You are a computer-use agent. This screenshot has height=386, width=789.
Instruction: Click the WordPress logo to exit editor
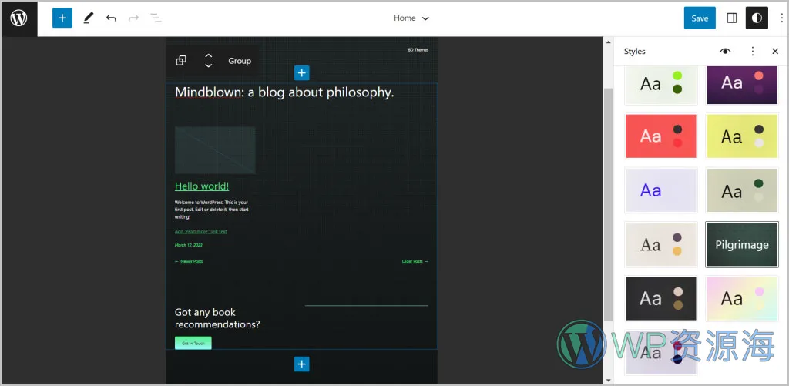point(18,18)
